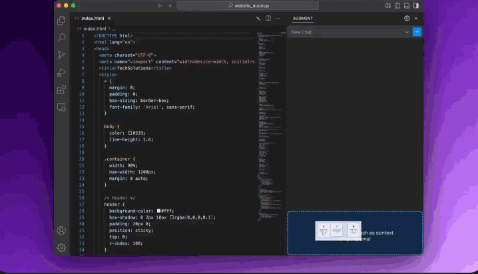Open the Explorer view in activity bar

click(61, 21)
